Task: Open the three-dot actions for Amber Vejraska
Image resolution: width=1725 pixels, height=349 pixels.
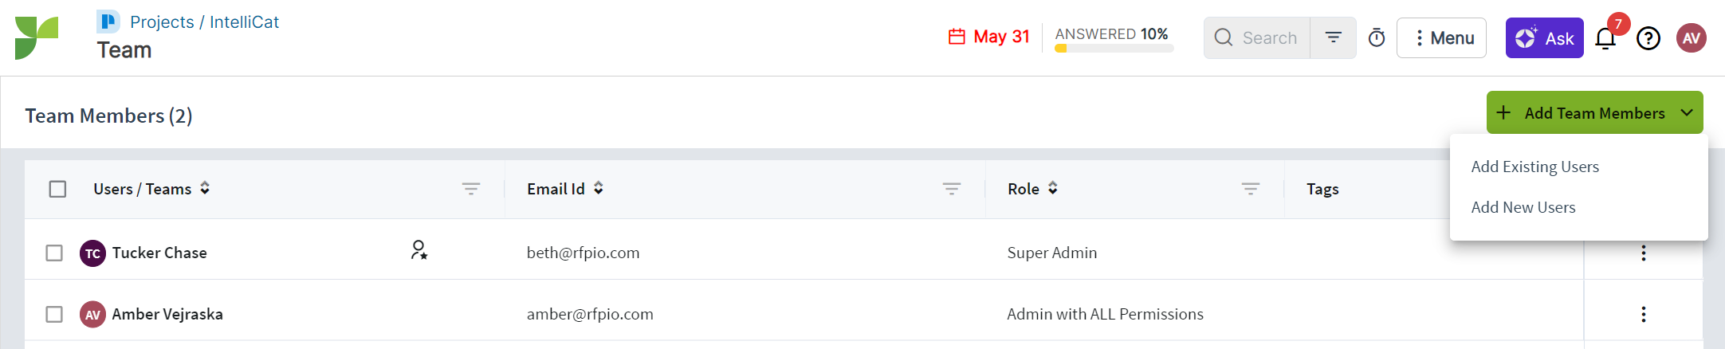Action: click(x=1644, y=314)
